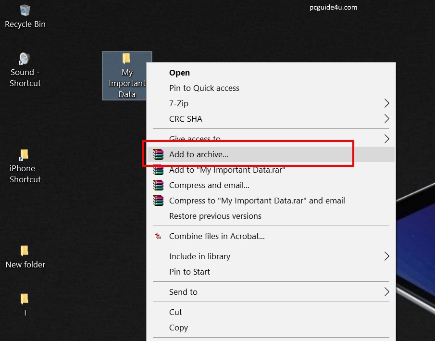Click Pin to Start menu entry
435x341 pixels.
click(189, 272)
